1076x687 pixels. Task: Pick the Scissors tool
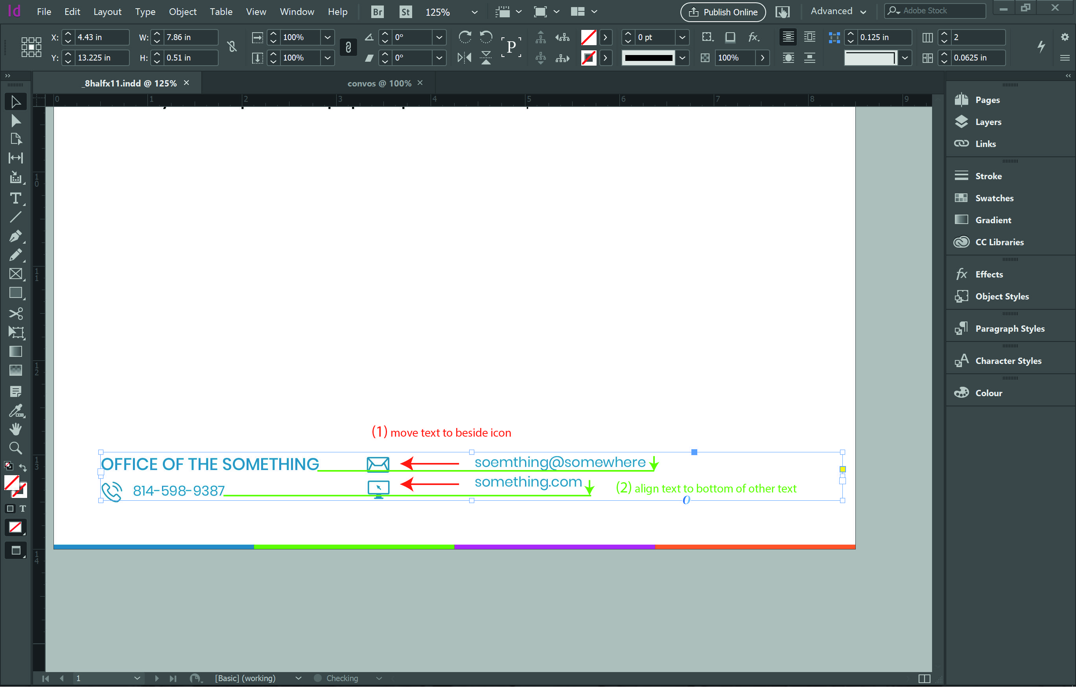tap(16, 314)
